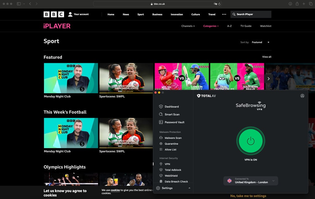Open the Sort by Featured dropdown
This screenshot has width=315, height=199.
261,42
